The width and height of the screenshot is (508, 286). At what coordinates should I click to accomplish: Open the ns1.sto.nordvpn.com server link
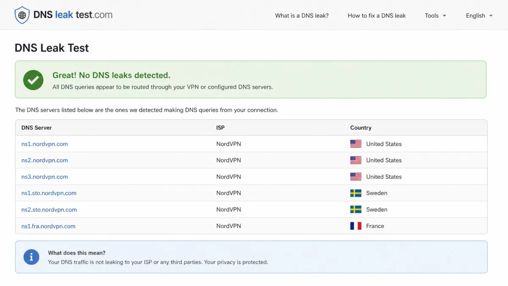(x=49, y=193)
